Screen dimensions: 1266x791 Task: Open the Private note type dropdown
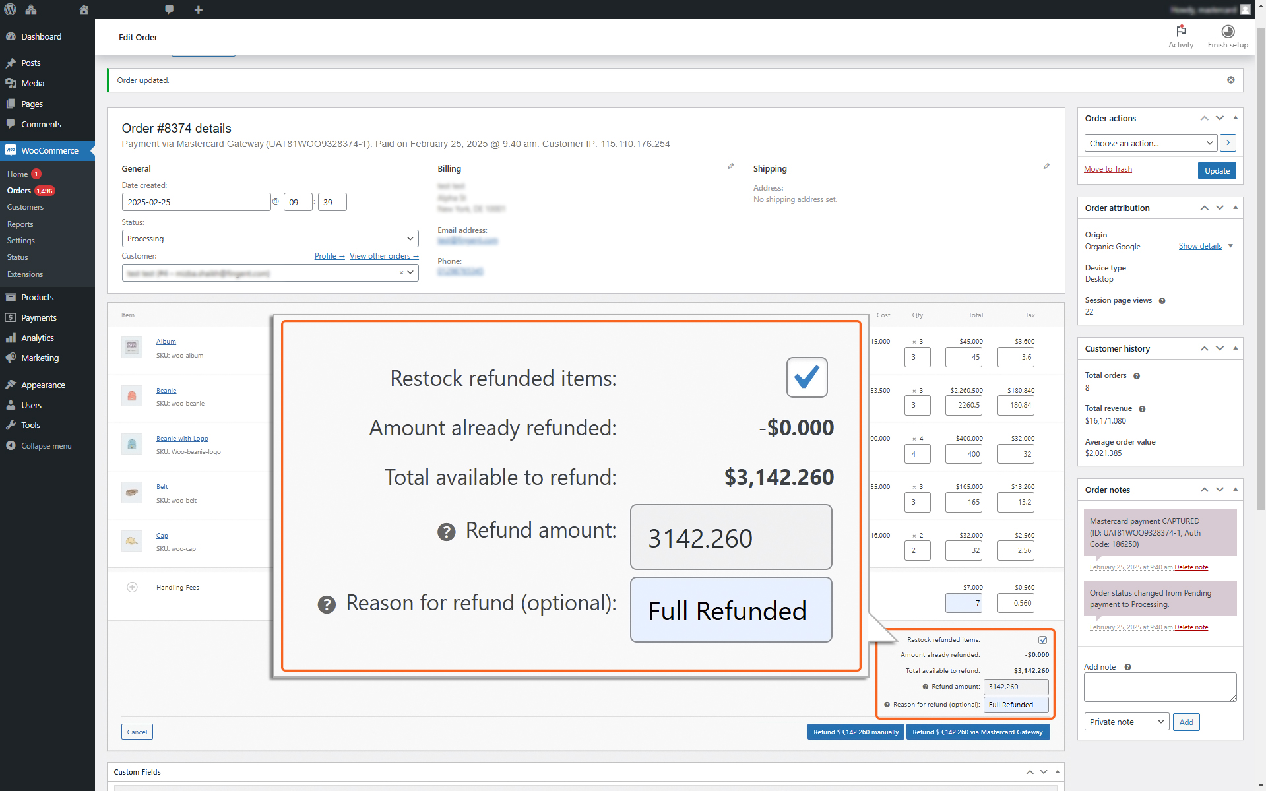pos(1126,722)
